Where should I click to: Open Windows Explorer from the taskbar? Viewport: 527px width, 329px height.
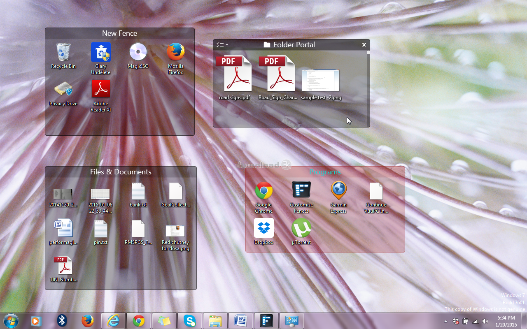click(215, 321)
